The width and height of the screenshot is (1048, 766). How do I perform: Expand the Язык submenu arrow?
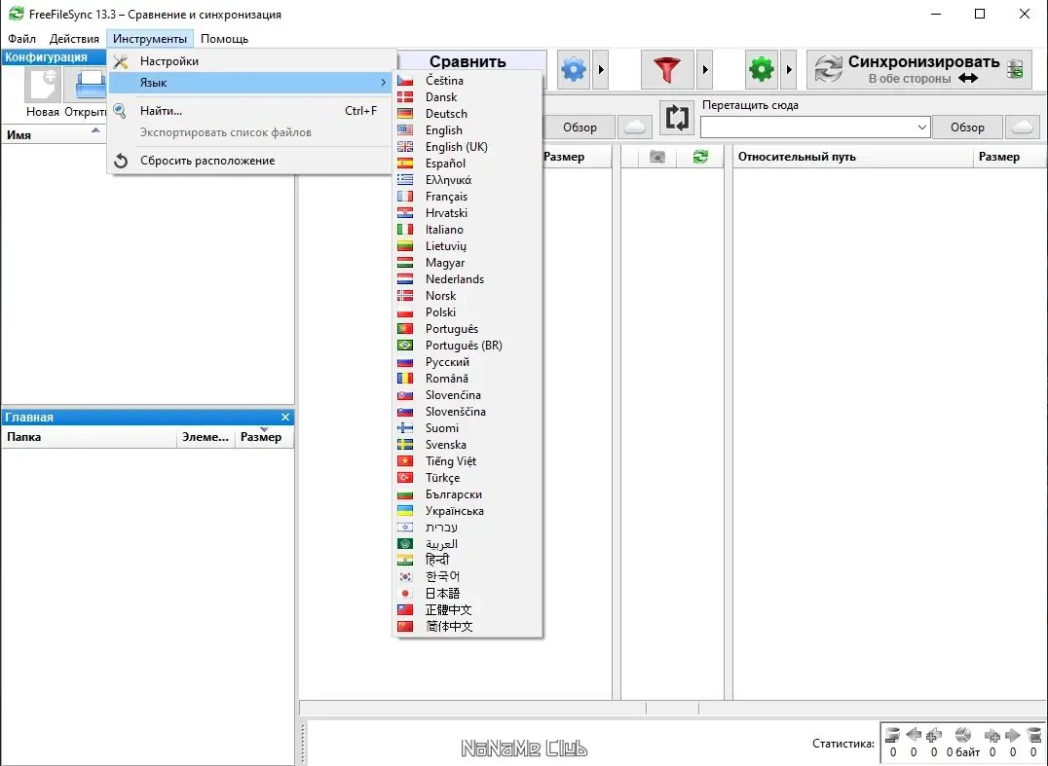tap(383, 82)
